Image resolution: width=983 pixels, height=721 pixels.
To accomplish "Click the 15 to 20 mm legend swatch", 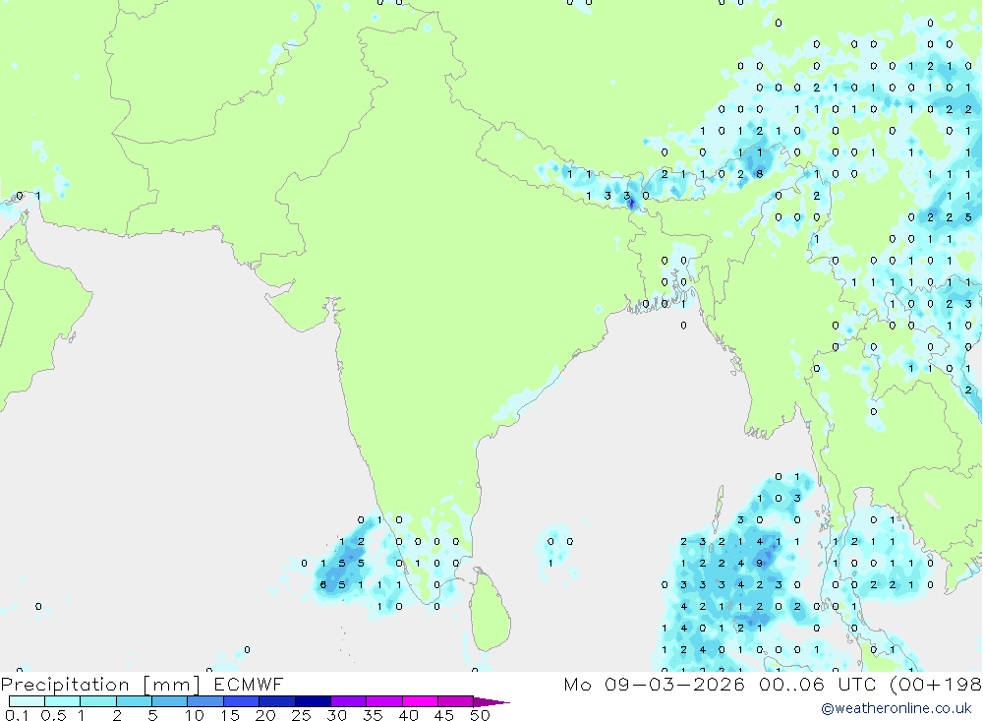I will (242, 701).
